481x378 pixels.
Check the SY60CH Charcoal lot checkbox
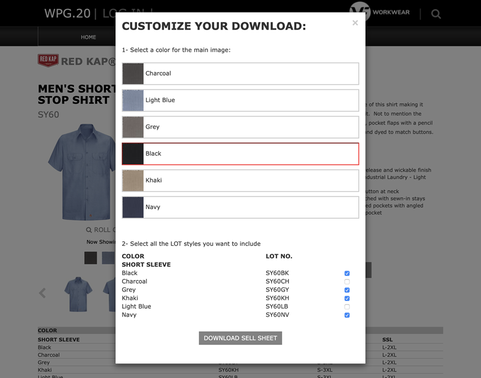pyautogui.click(x=347, y=281)
